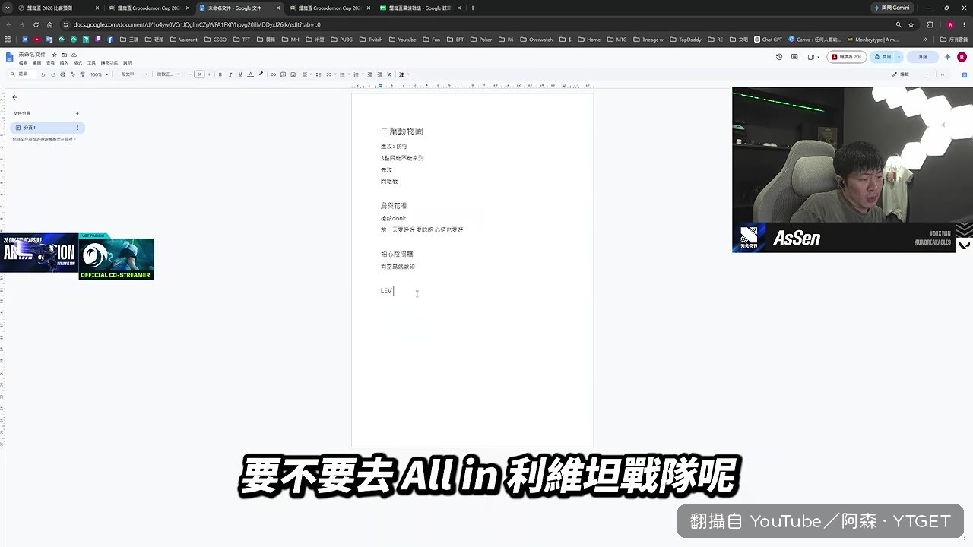Open the 檔案 menu

point(23,63)
